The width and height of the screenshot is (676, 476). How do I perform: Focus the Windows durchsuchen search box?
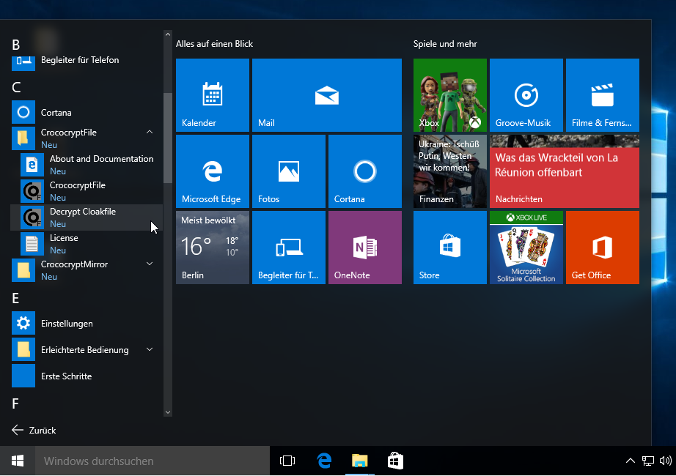point(153,461)
